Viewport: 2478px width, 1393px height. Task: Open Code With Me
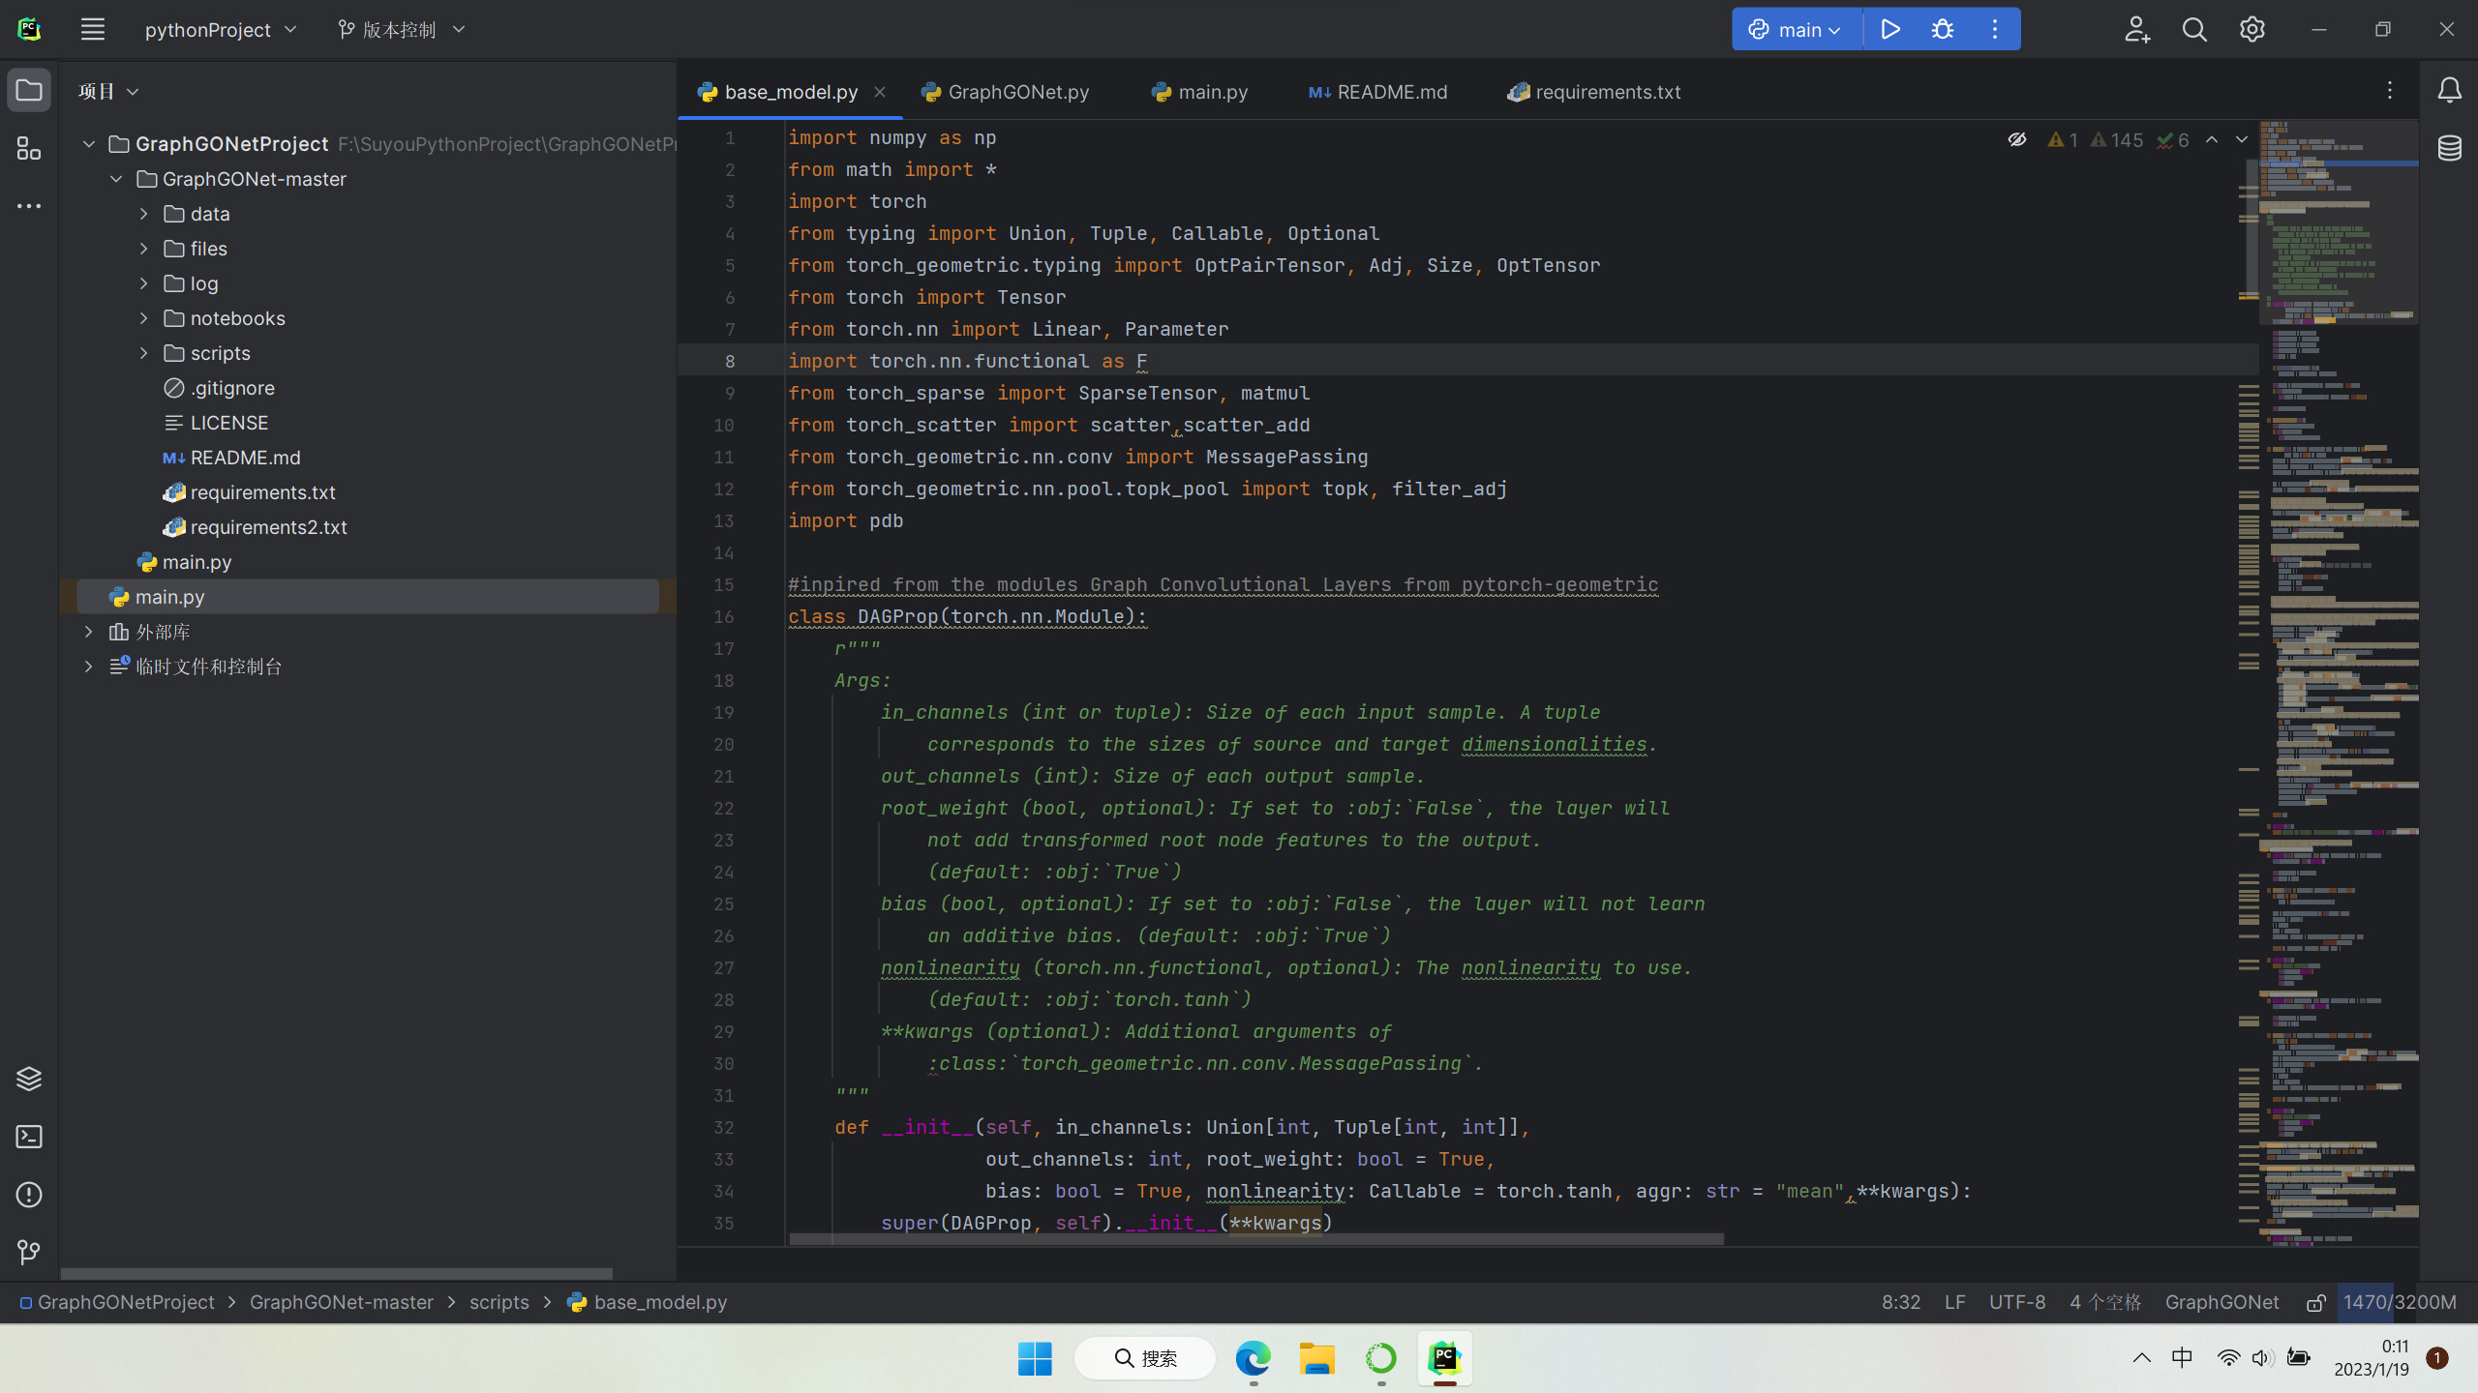pos(2137,29)
